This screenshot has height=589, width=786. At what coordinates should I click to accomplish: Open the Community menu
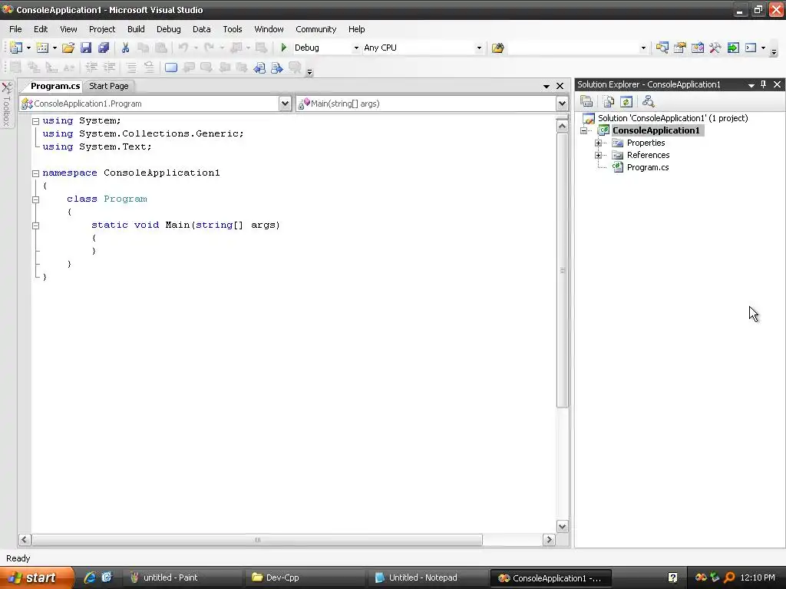(x=315, y=29)
